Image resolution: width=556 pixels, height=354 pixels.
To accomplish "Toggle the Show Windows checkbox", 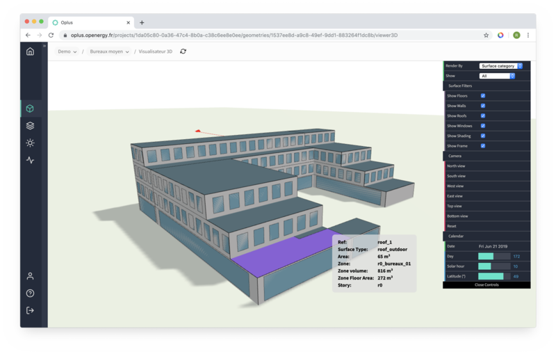I will click(x=483, y=126).
